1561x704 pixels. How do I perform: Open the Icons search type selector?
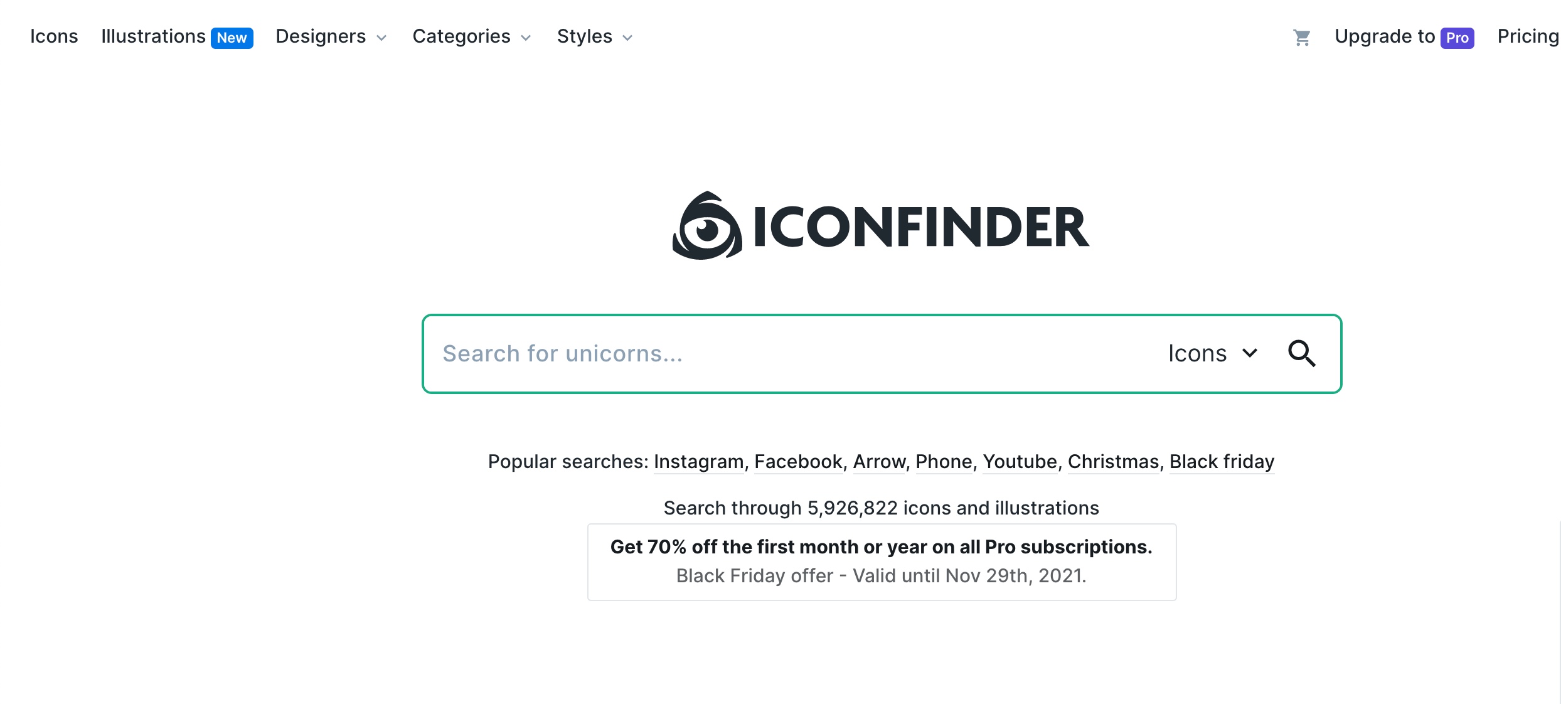[1212, 353]
